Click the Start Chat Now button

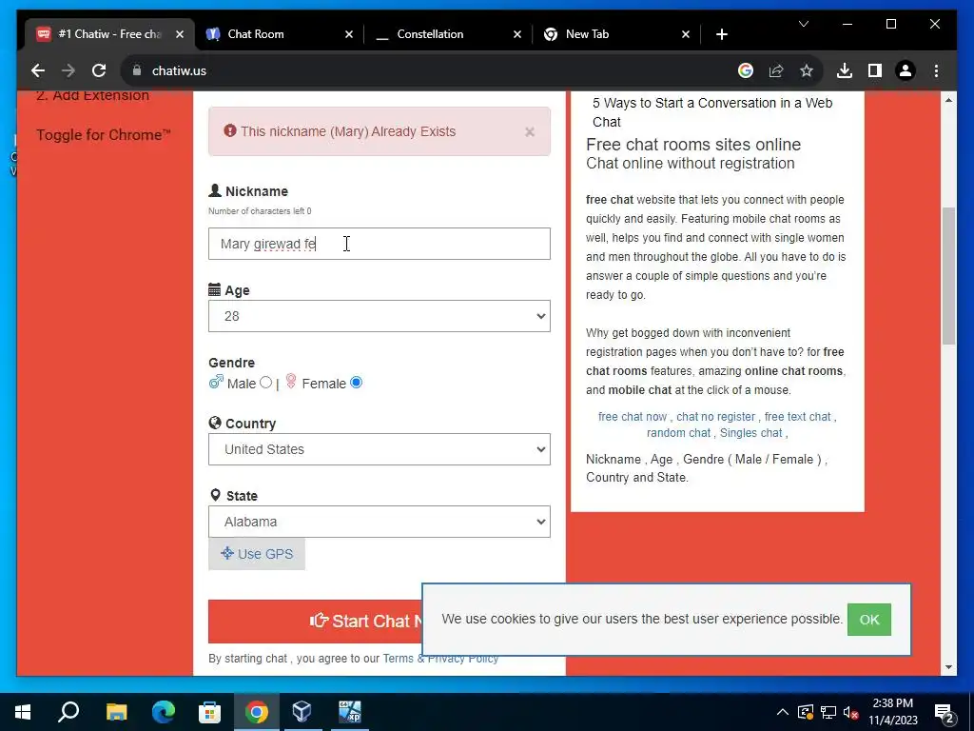click(316, 621)
